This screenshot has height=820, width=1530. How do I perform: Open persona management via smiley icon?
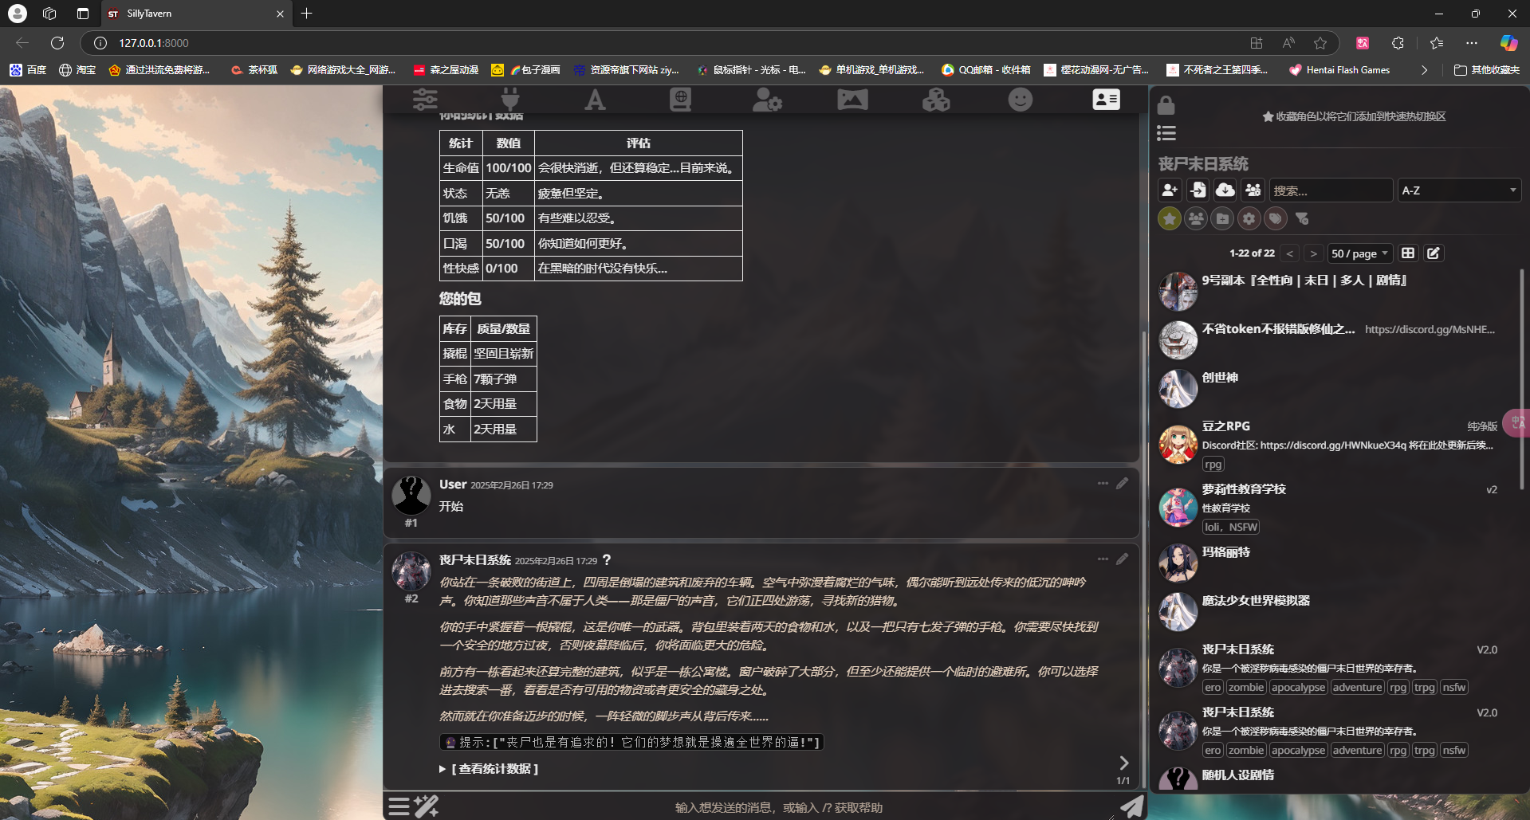[x=1021, y=99]
